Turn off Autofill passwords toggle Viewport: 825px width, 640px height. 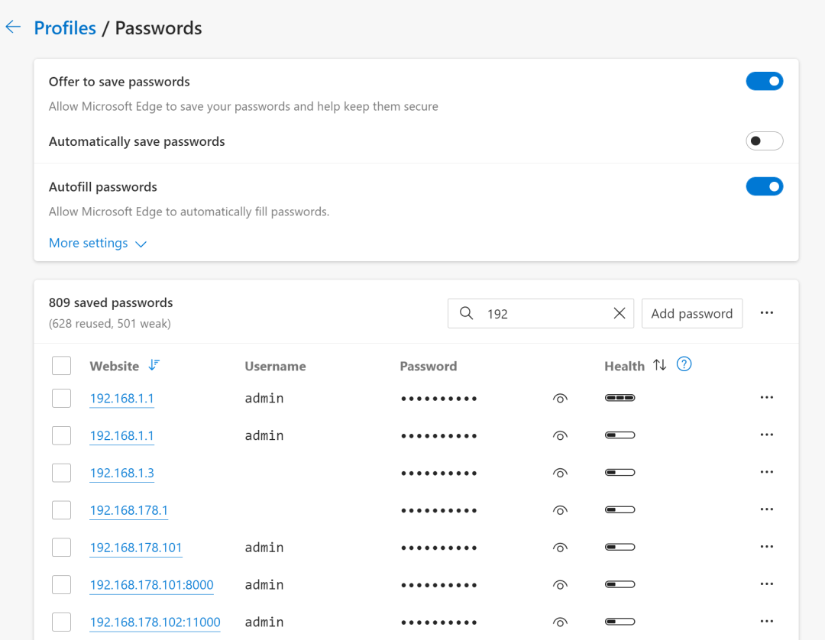765,186
